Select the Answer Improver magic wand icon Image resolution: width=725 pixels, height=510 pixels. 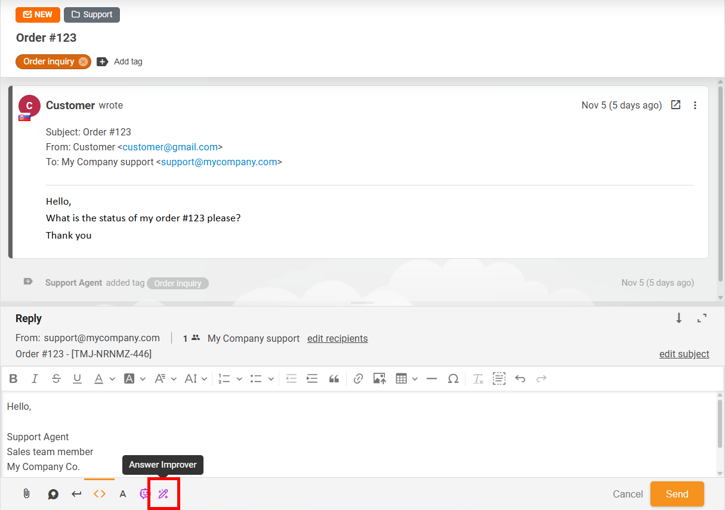(163, 493)
